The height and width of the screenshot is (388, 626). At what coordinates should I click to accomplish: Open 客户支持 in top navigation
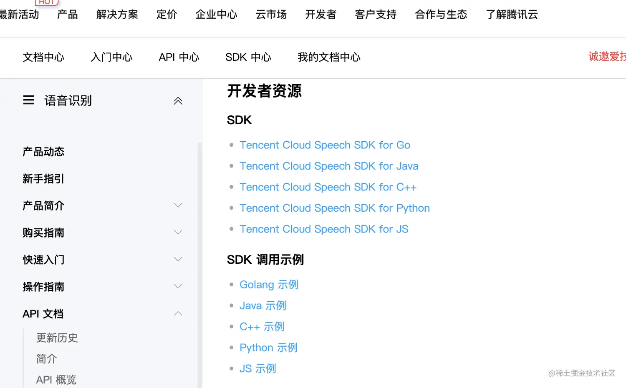(376, 15)
